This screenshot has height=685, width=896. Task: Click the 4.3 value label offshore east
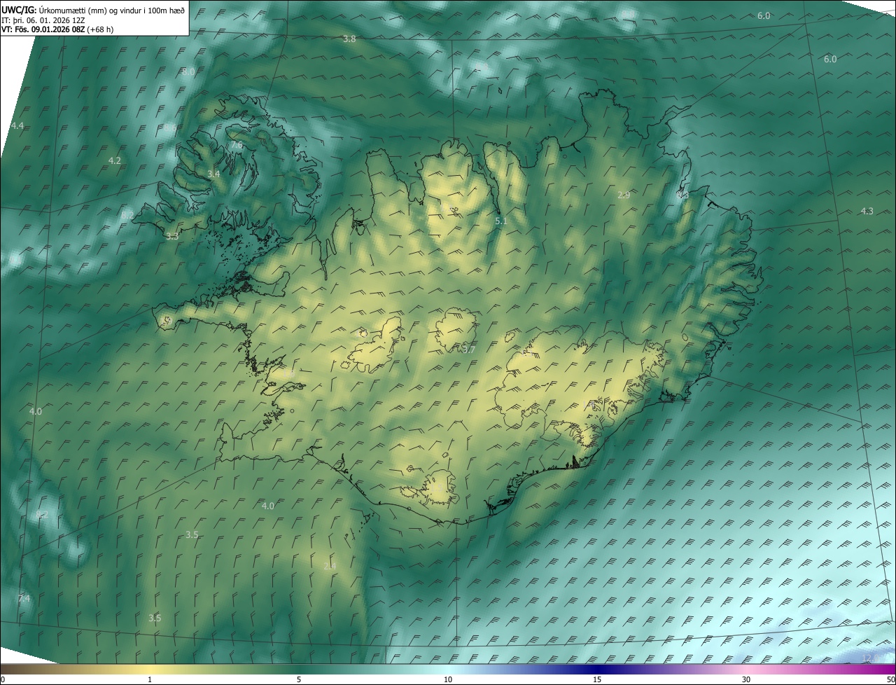click(867, 212)
